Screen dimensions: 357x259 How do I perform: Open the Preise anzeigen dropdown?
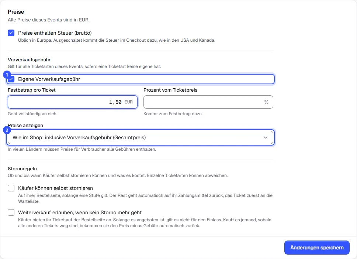140,137
